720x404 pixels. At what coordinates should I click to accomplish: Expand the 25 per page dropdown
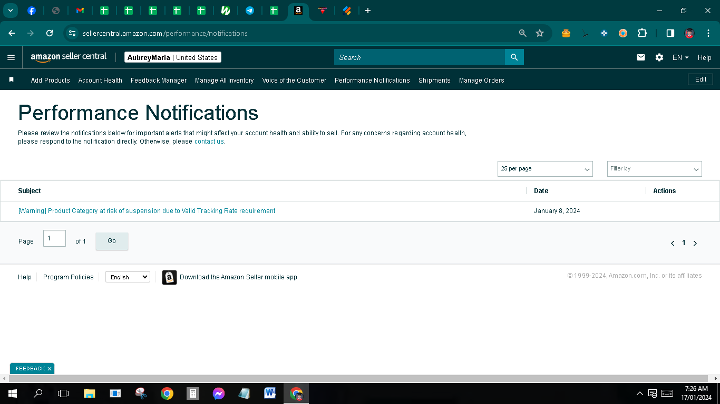pos(545,169)
